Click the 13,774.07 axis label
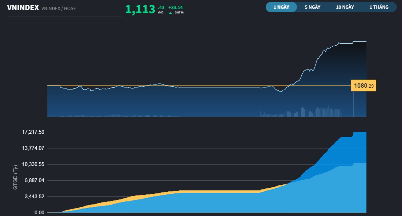Screen dimensions: 402x216 [33, 148]
